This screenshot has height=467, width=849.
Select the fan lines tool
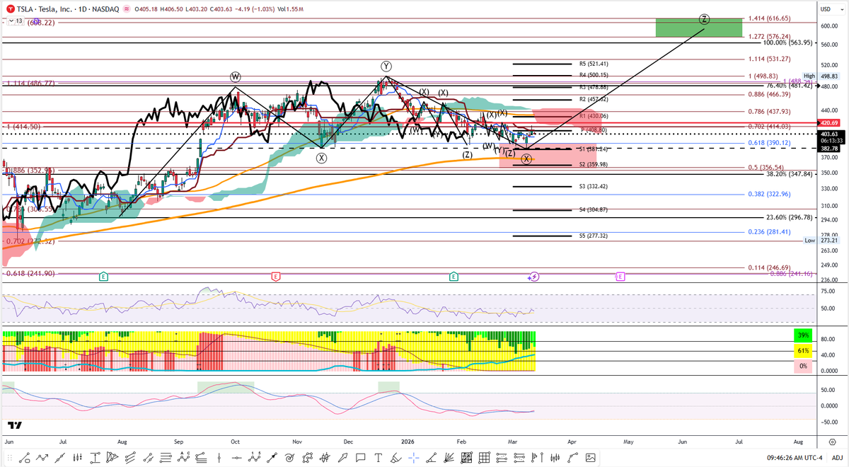(x=449, y=458)
